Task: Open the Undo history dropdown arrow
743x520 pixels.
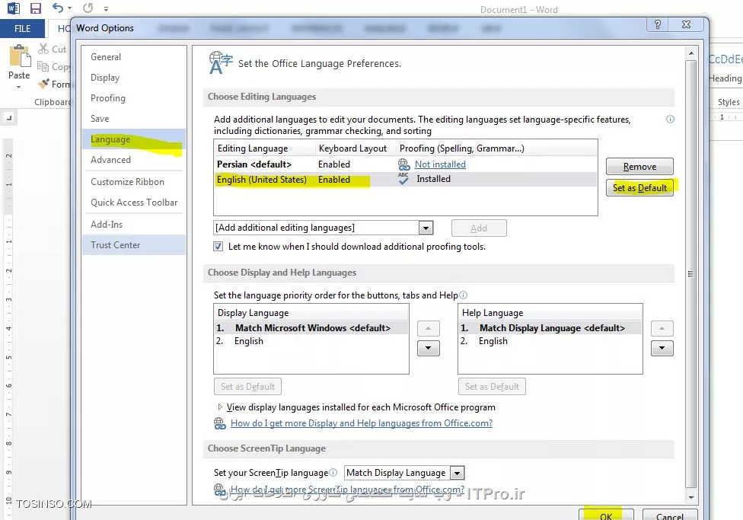Action: [70, 8]
